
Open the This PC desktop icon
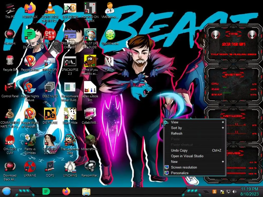pos(10,11)
